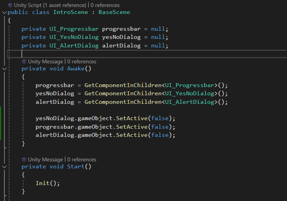This screenshot has width=287, height=201.
Task: Click Unity Message icon above Start
Action: 24,159
